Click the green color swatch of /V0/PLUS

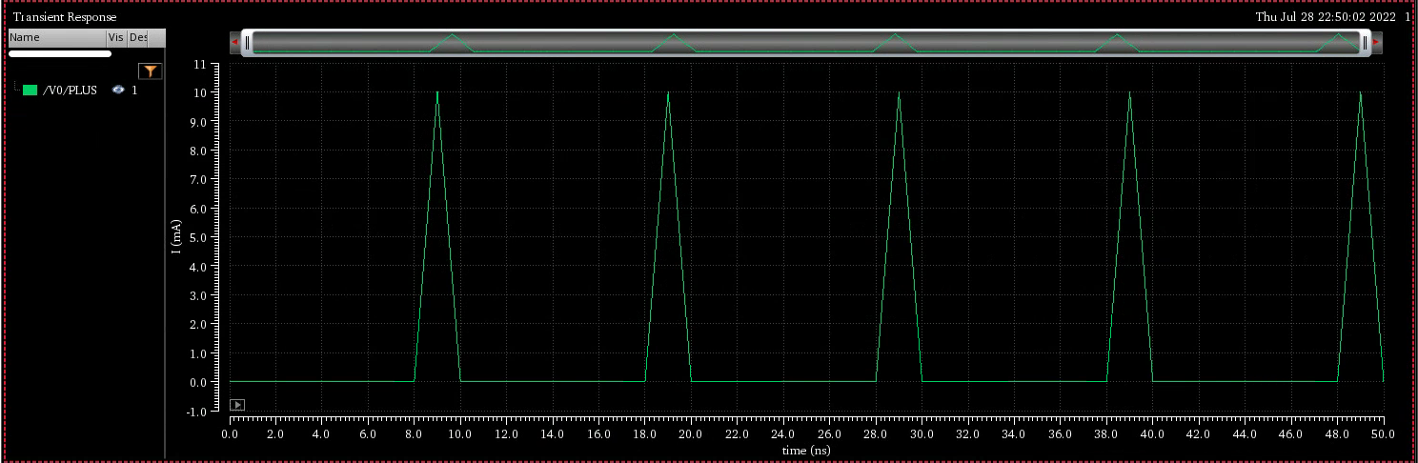30,91
